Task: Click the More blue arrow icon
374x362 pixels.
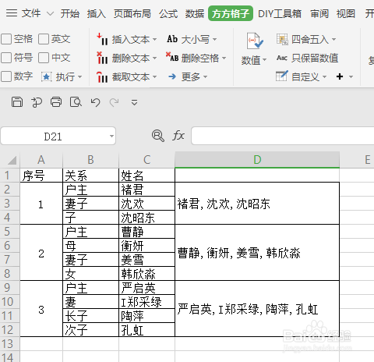Action: pyautogui.click(x=172, y=76)
